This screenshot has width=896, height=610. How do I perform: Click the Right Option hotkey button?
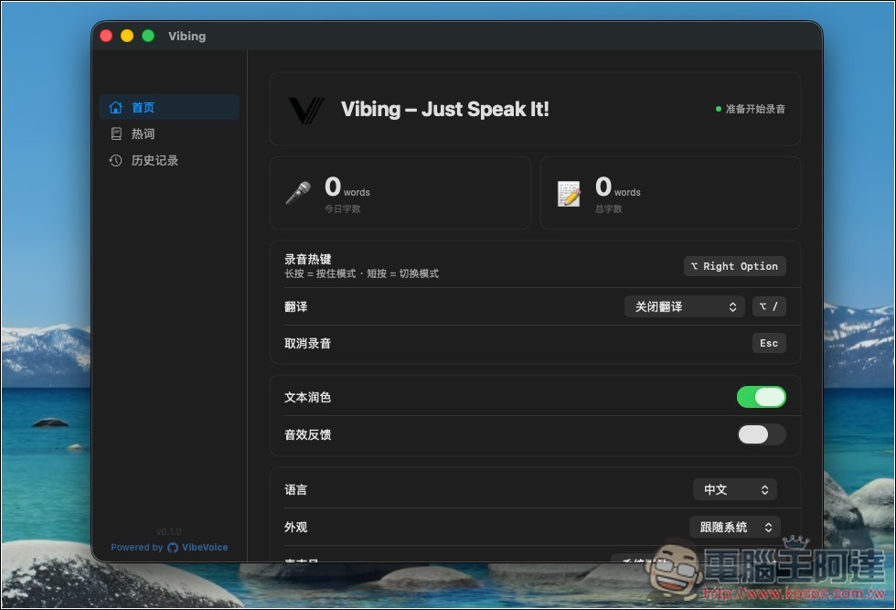734,266
